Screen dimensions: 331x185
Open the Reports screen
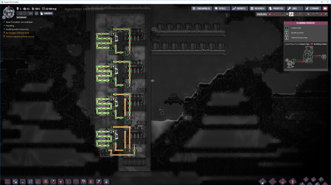(x=239, y=8)
